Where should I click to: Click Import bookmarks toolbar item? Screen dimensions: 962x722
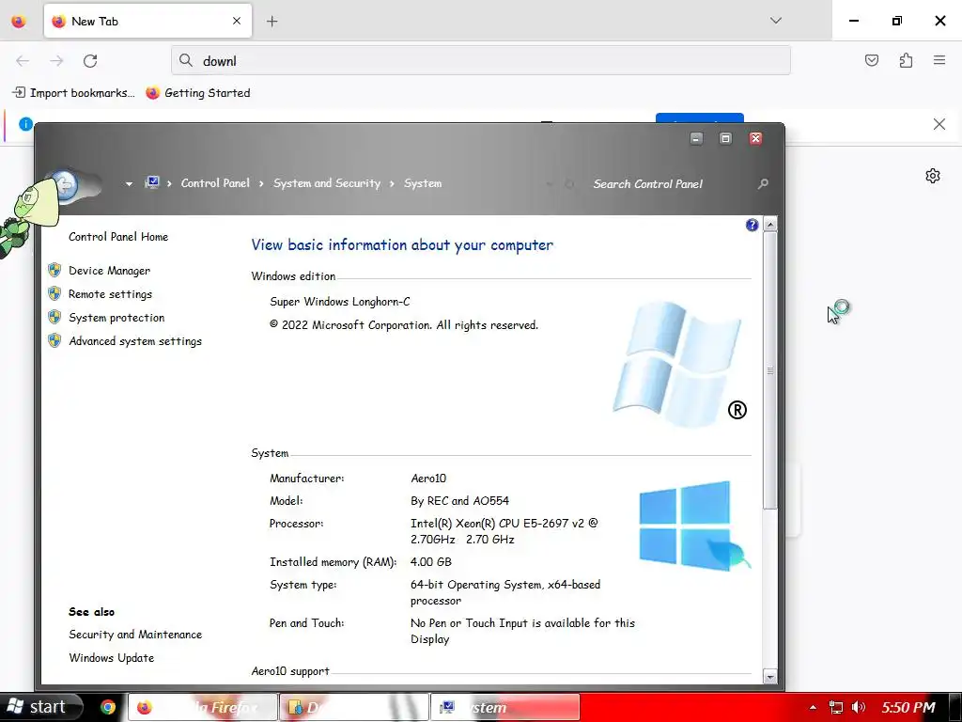tap(73, 93)
